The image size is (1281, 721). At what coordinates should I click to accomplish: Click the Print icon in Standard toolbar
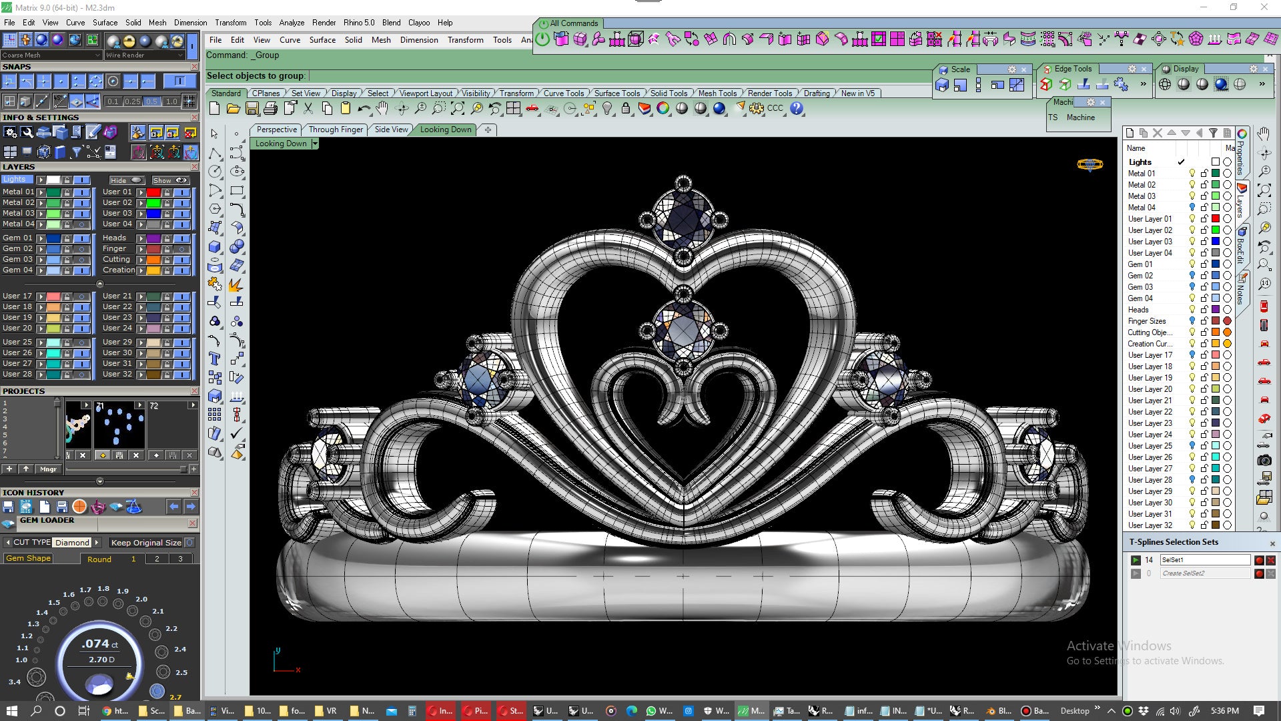(270, 108)
